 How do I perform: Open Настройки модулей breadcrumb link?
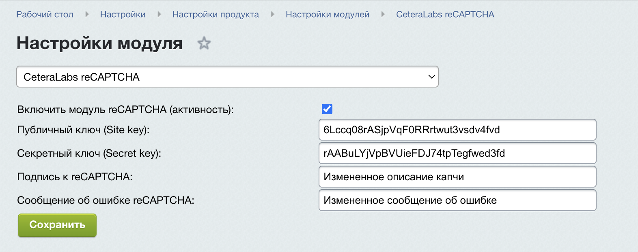(328, 15)
